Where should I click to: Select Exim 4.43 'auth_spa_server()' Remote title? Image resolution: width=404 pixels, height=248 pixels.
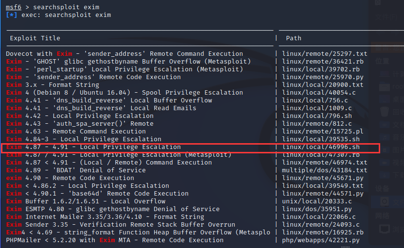[80, 123]
